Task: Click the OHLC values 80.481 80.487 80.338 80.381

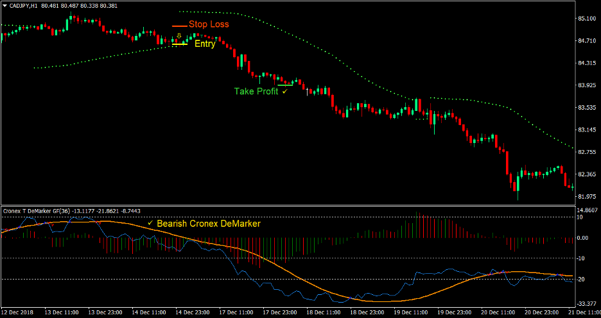Action: (x=78, y=6)
